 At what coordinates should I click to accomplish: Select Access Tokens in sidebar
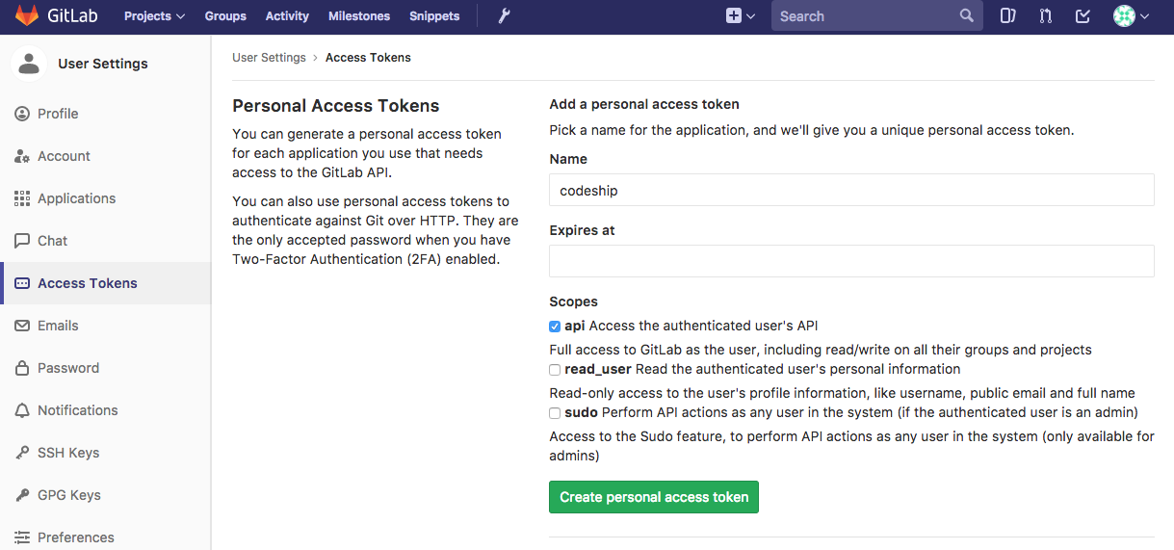point(105,283)
